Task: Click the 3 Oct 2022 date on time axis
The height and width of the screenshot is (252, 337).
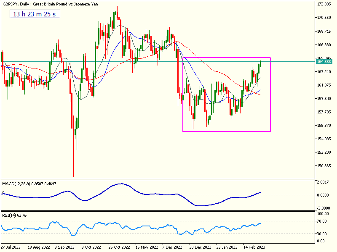Action: coord(91,247)
